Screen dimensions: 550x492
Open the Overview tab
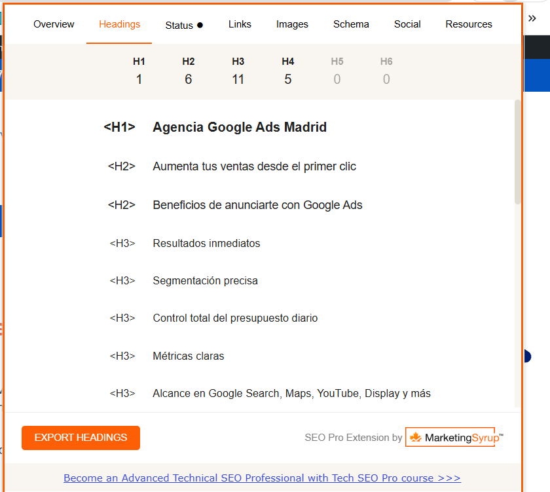54,24
